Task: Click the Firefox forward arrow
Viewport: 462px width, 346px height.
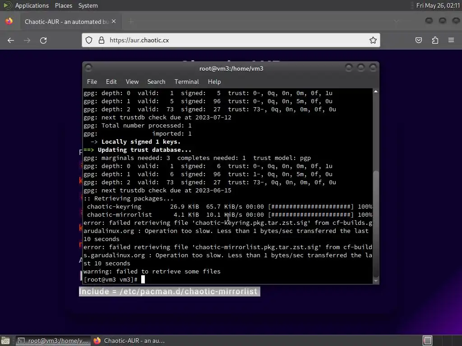Action: pos(27,40)
